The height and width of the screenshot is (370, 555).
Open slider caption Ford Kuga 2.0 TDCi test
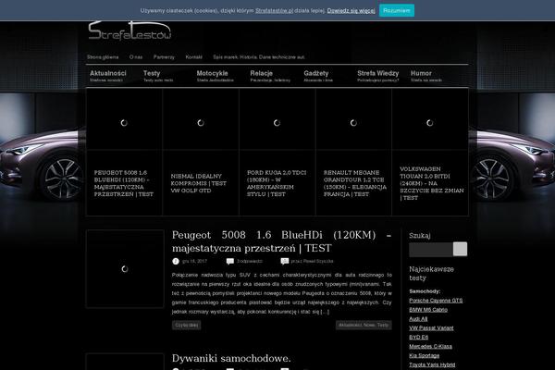point(277,183)
